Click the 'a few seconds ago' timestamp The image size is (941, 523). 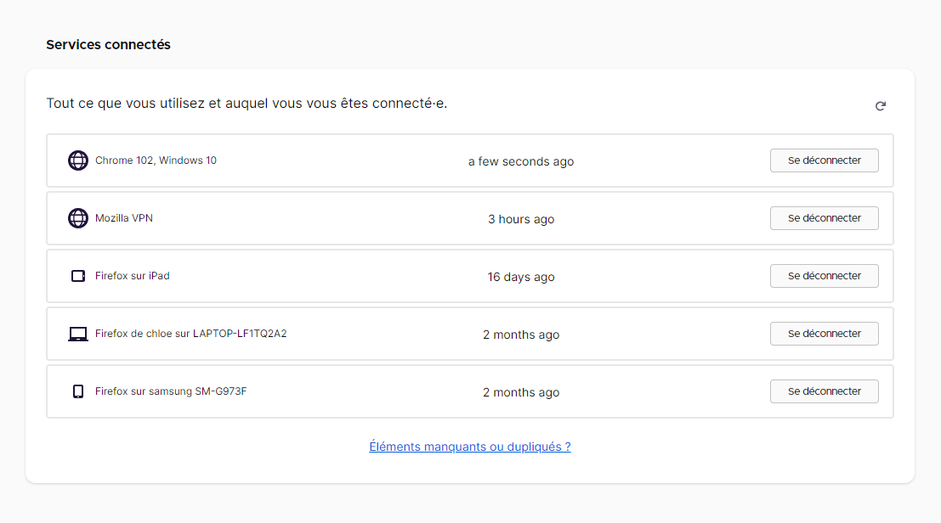click(520, 161)
